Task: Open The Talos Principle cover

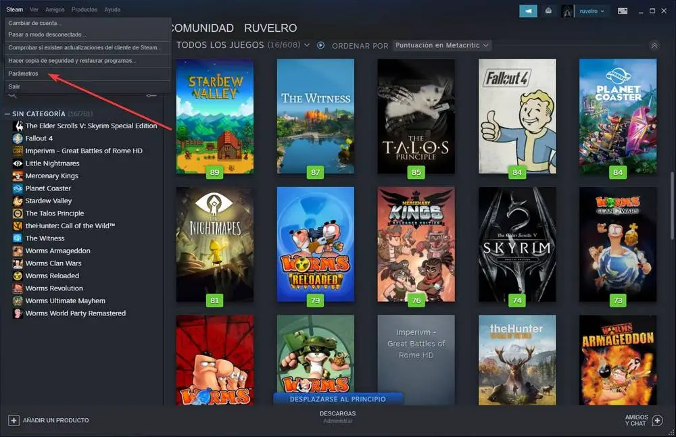Action: point(416,116)
